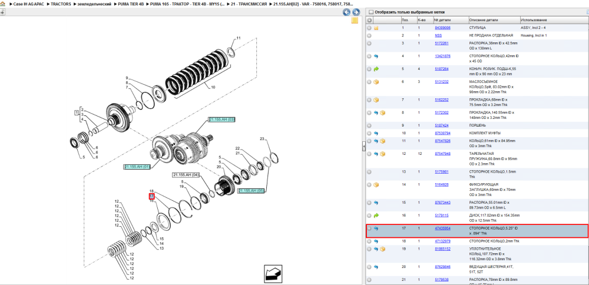Click the blue arrow icon in row 15
This screenshot has height=285, width=589.
[376, 203]
